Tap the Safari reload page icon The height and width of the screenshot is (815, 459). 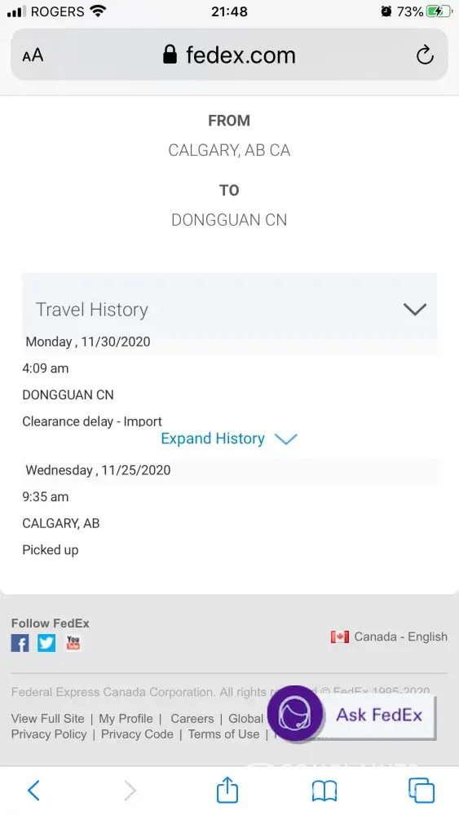(425, 55)
